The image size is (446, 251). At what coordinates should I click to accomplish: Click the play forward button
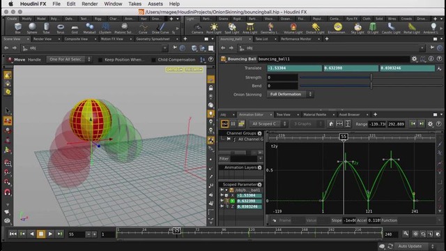(x=50, y=234)
